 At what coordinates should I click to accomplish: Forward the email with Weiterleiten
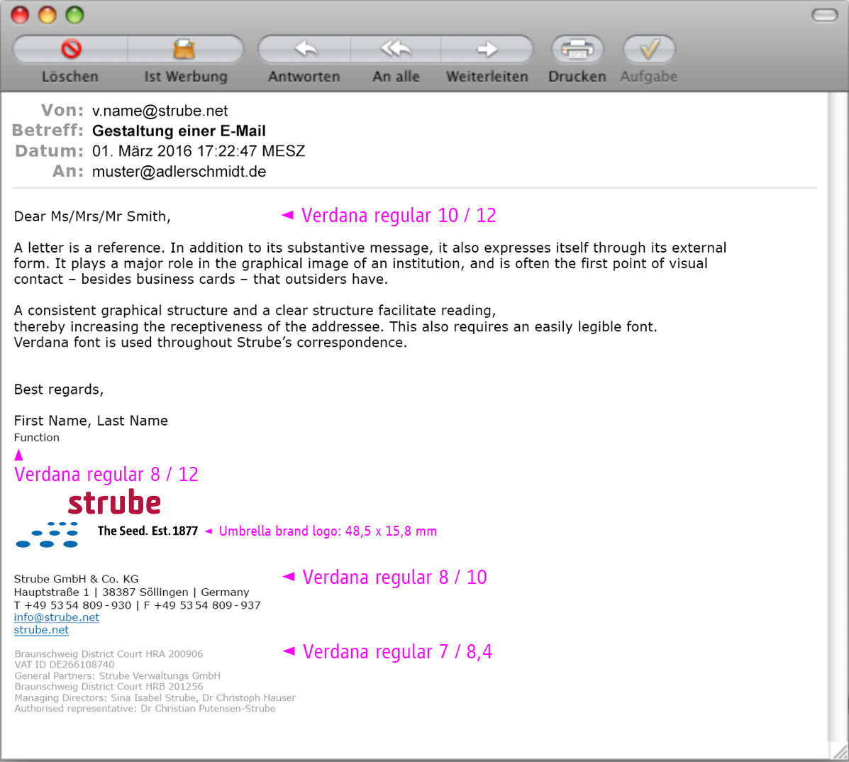pyautogui.click(x=487, y=50)
